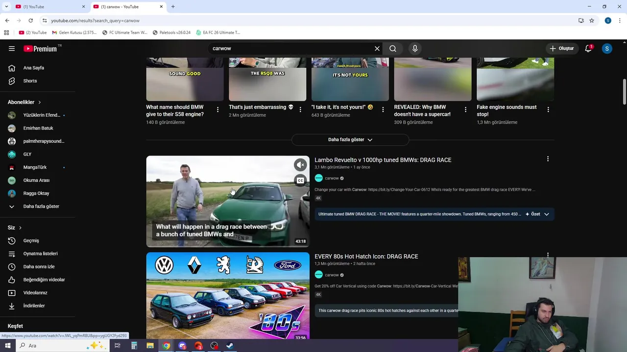Reload the page

click(x=30, y=21)
